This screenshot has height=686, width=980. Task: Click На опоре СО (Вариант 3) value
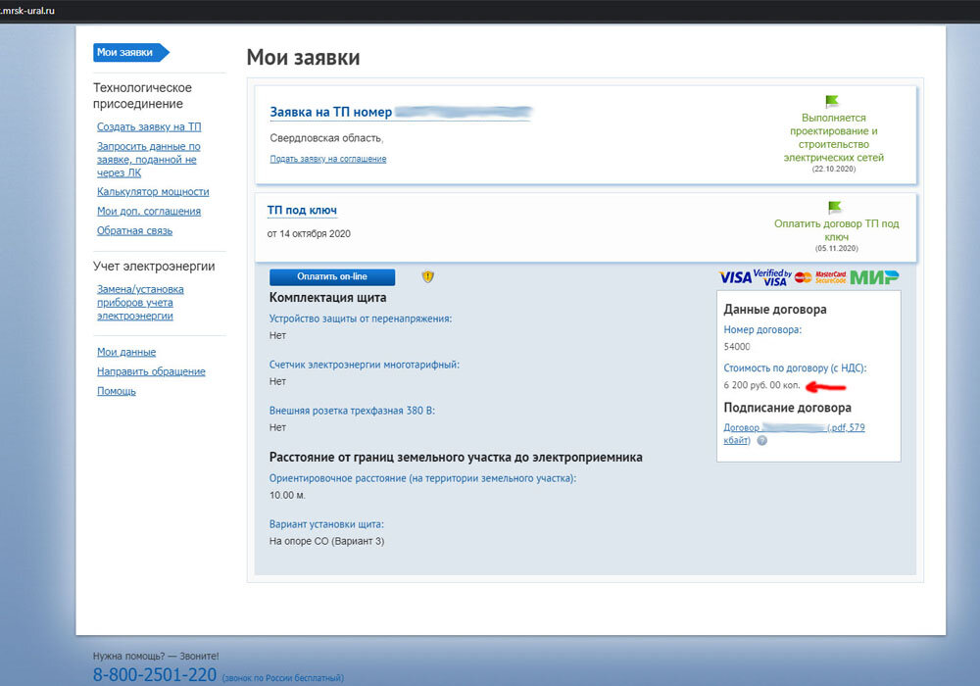tap(327, 542)
